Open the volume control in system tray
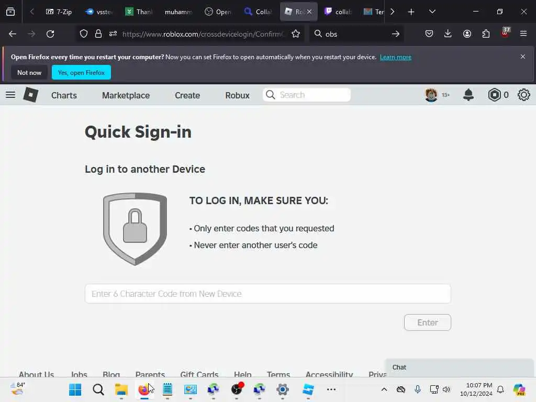This screenshot has width=536, height=402. tap(446, 389)
